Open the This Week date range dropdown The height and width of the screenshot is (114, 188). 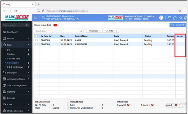94,31
